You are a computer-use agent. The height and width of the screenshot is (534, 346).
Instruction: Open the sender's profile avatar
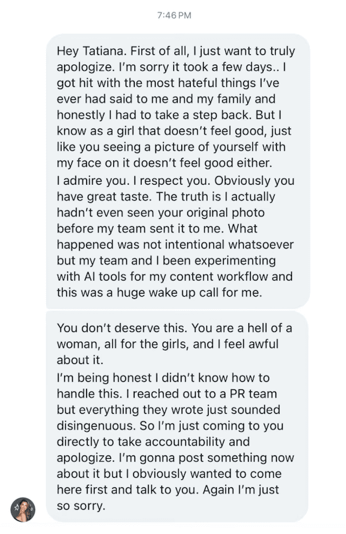[23, 509]
